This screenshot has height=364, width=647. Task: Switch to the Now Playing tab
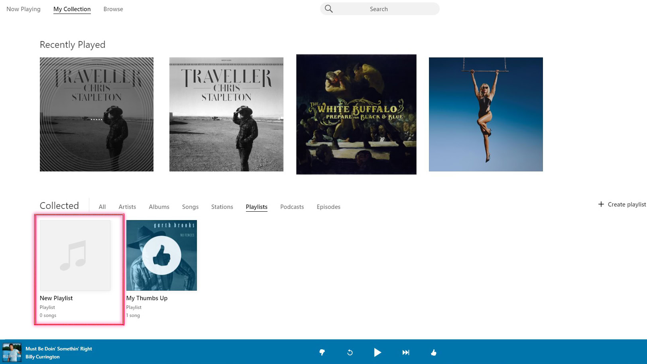[x=24, y=9]
